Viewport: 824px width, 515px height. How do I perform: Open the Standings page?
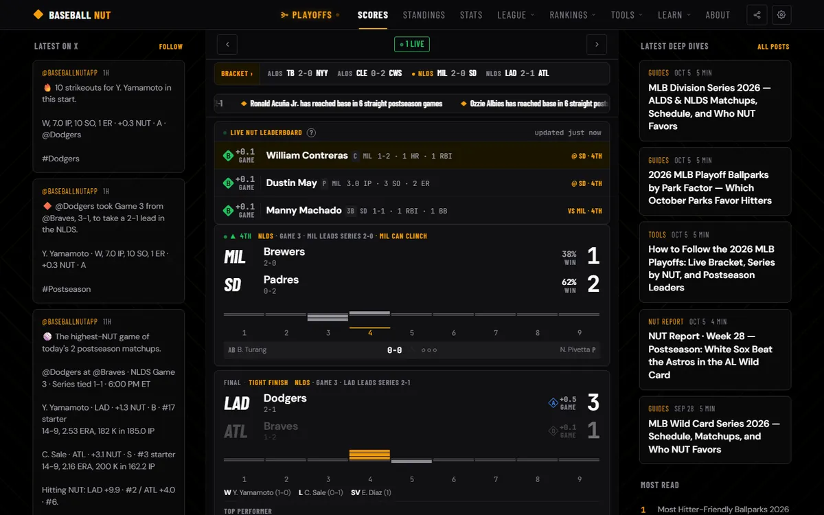pos(424,15)
